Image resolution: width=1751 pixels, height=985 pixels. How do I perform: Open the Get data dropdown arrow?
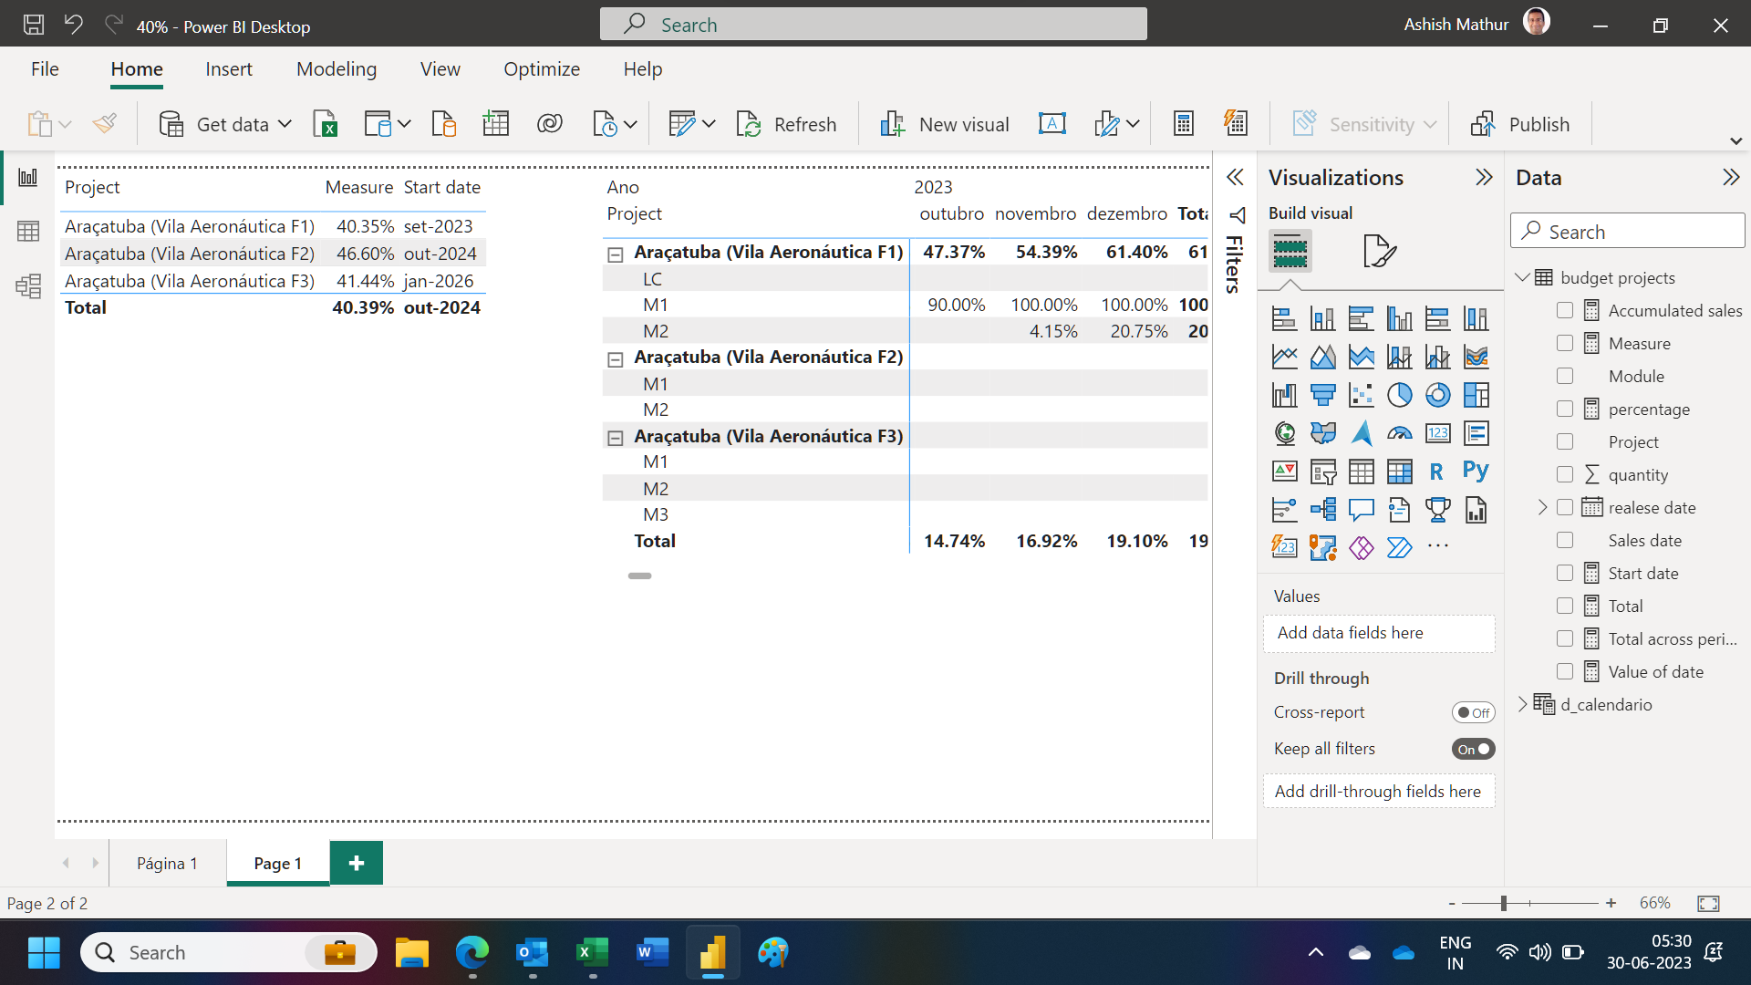(x=285, y=124)
